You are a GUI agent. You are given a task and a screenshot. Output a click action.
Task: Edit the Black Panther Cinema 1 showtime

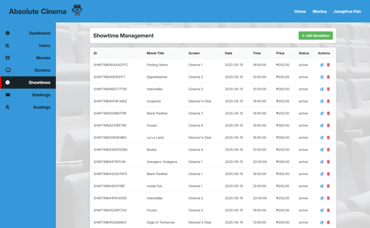[322, 174]
